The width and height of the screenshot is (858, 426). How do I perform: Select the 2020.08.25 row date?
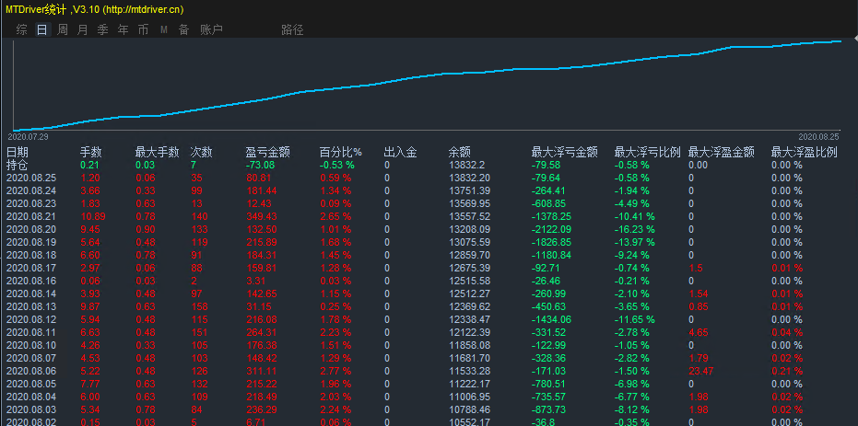[x=31, y=178]
